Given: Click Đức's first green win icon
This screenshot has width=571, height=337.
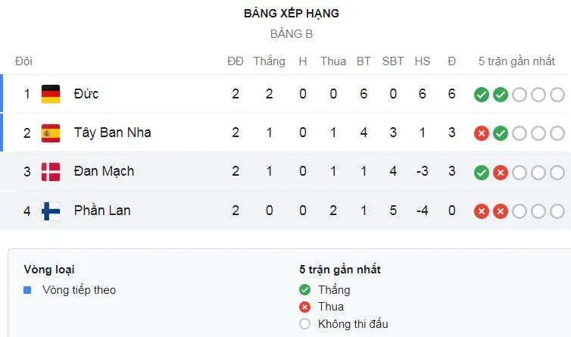Looking at the screenshot, I should click(481, 95).
